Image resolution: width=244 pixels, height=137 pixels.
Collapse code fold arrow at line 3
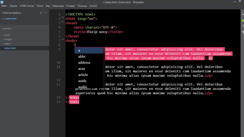click(63, 22)
